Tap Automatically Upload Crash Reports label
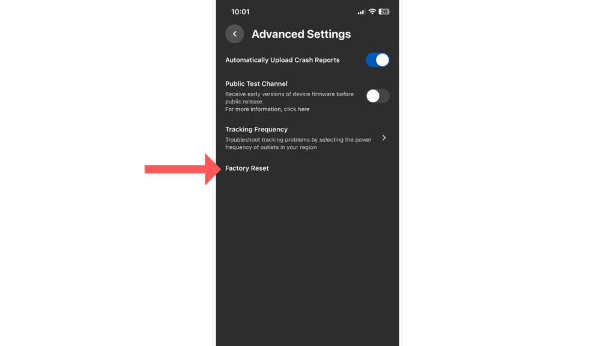The width and height of the screenshot is (615, 346). 282,60
